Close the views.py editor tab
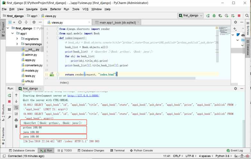251x159 pixels. [89, 22]
